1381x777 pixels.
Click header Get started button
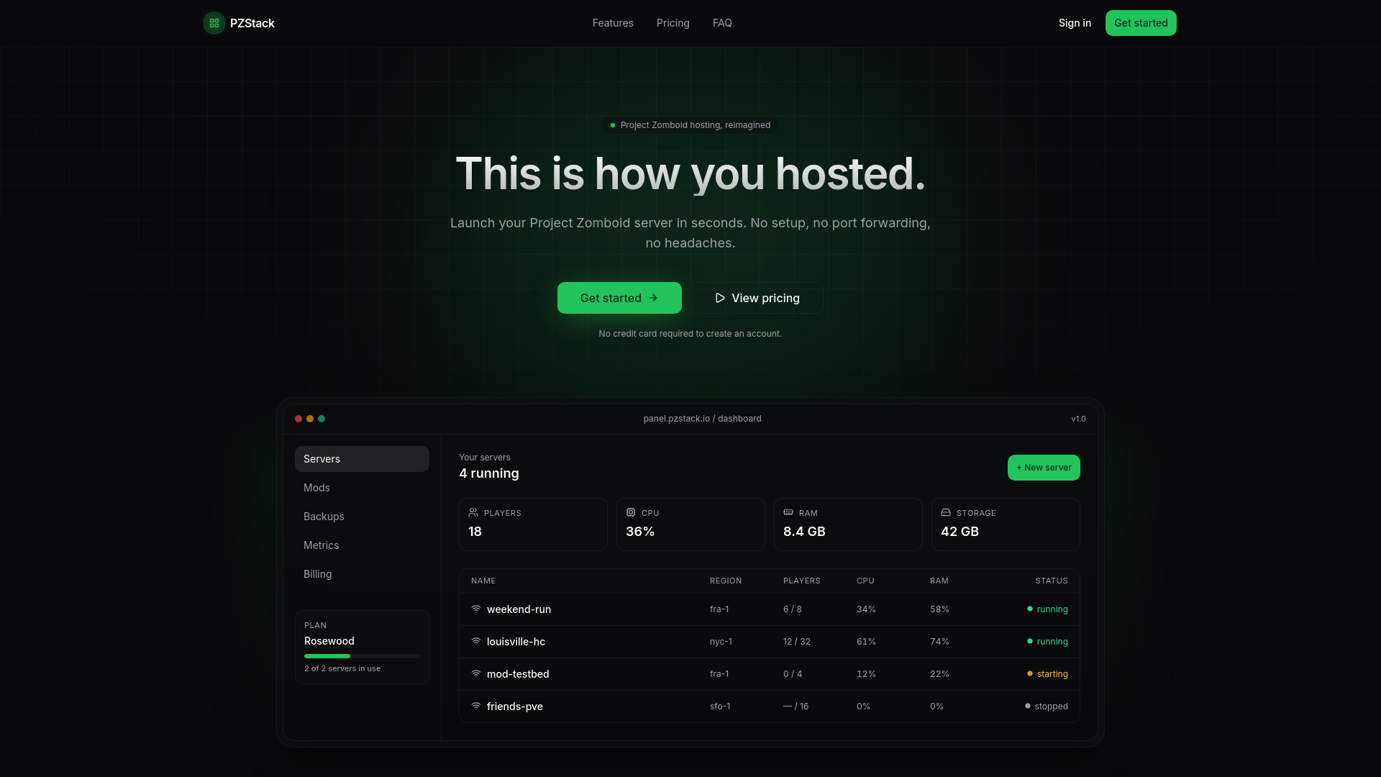click(x=1141, y=23)
